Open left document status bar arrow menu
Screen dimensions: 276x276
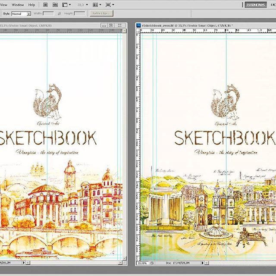point(24,263)
